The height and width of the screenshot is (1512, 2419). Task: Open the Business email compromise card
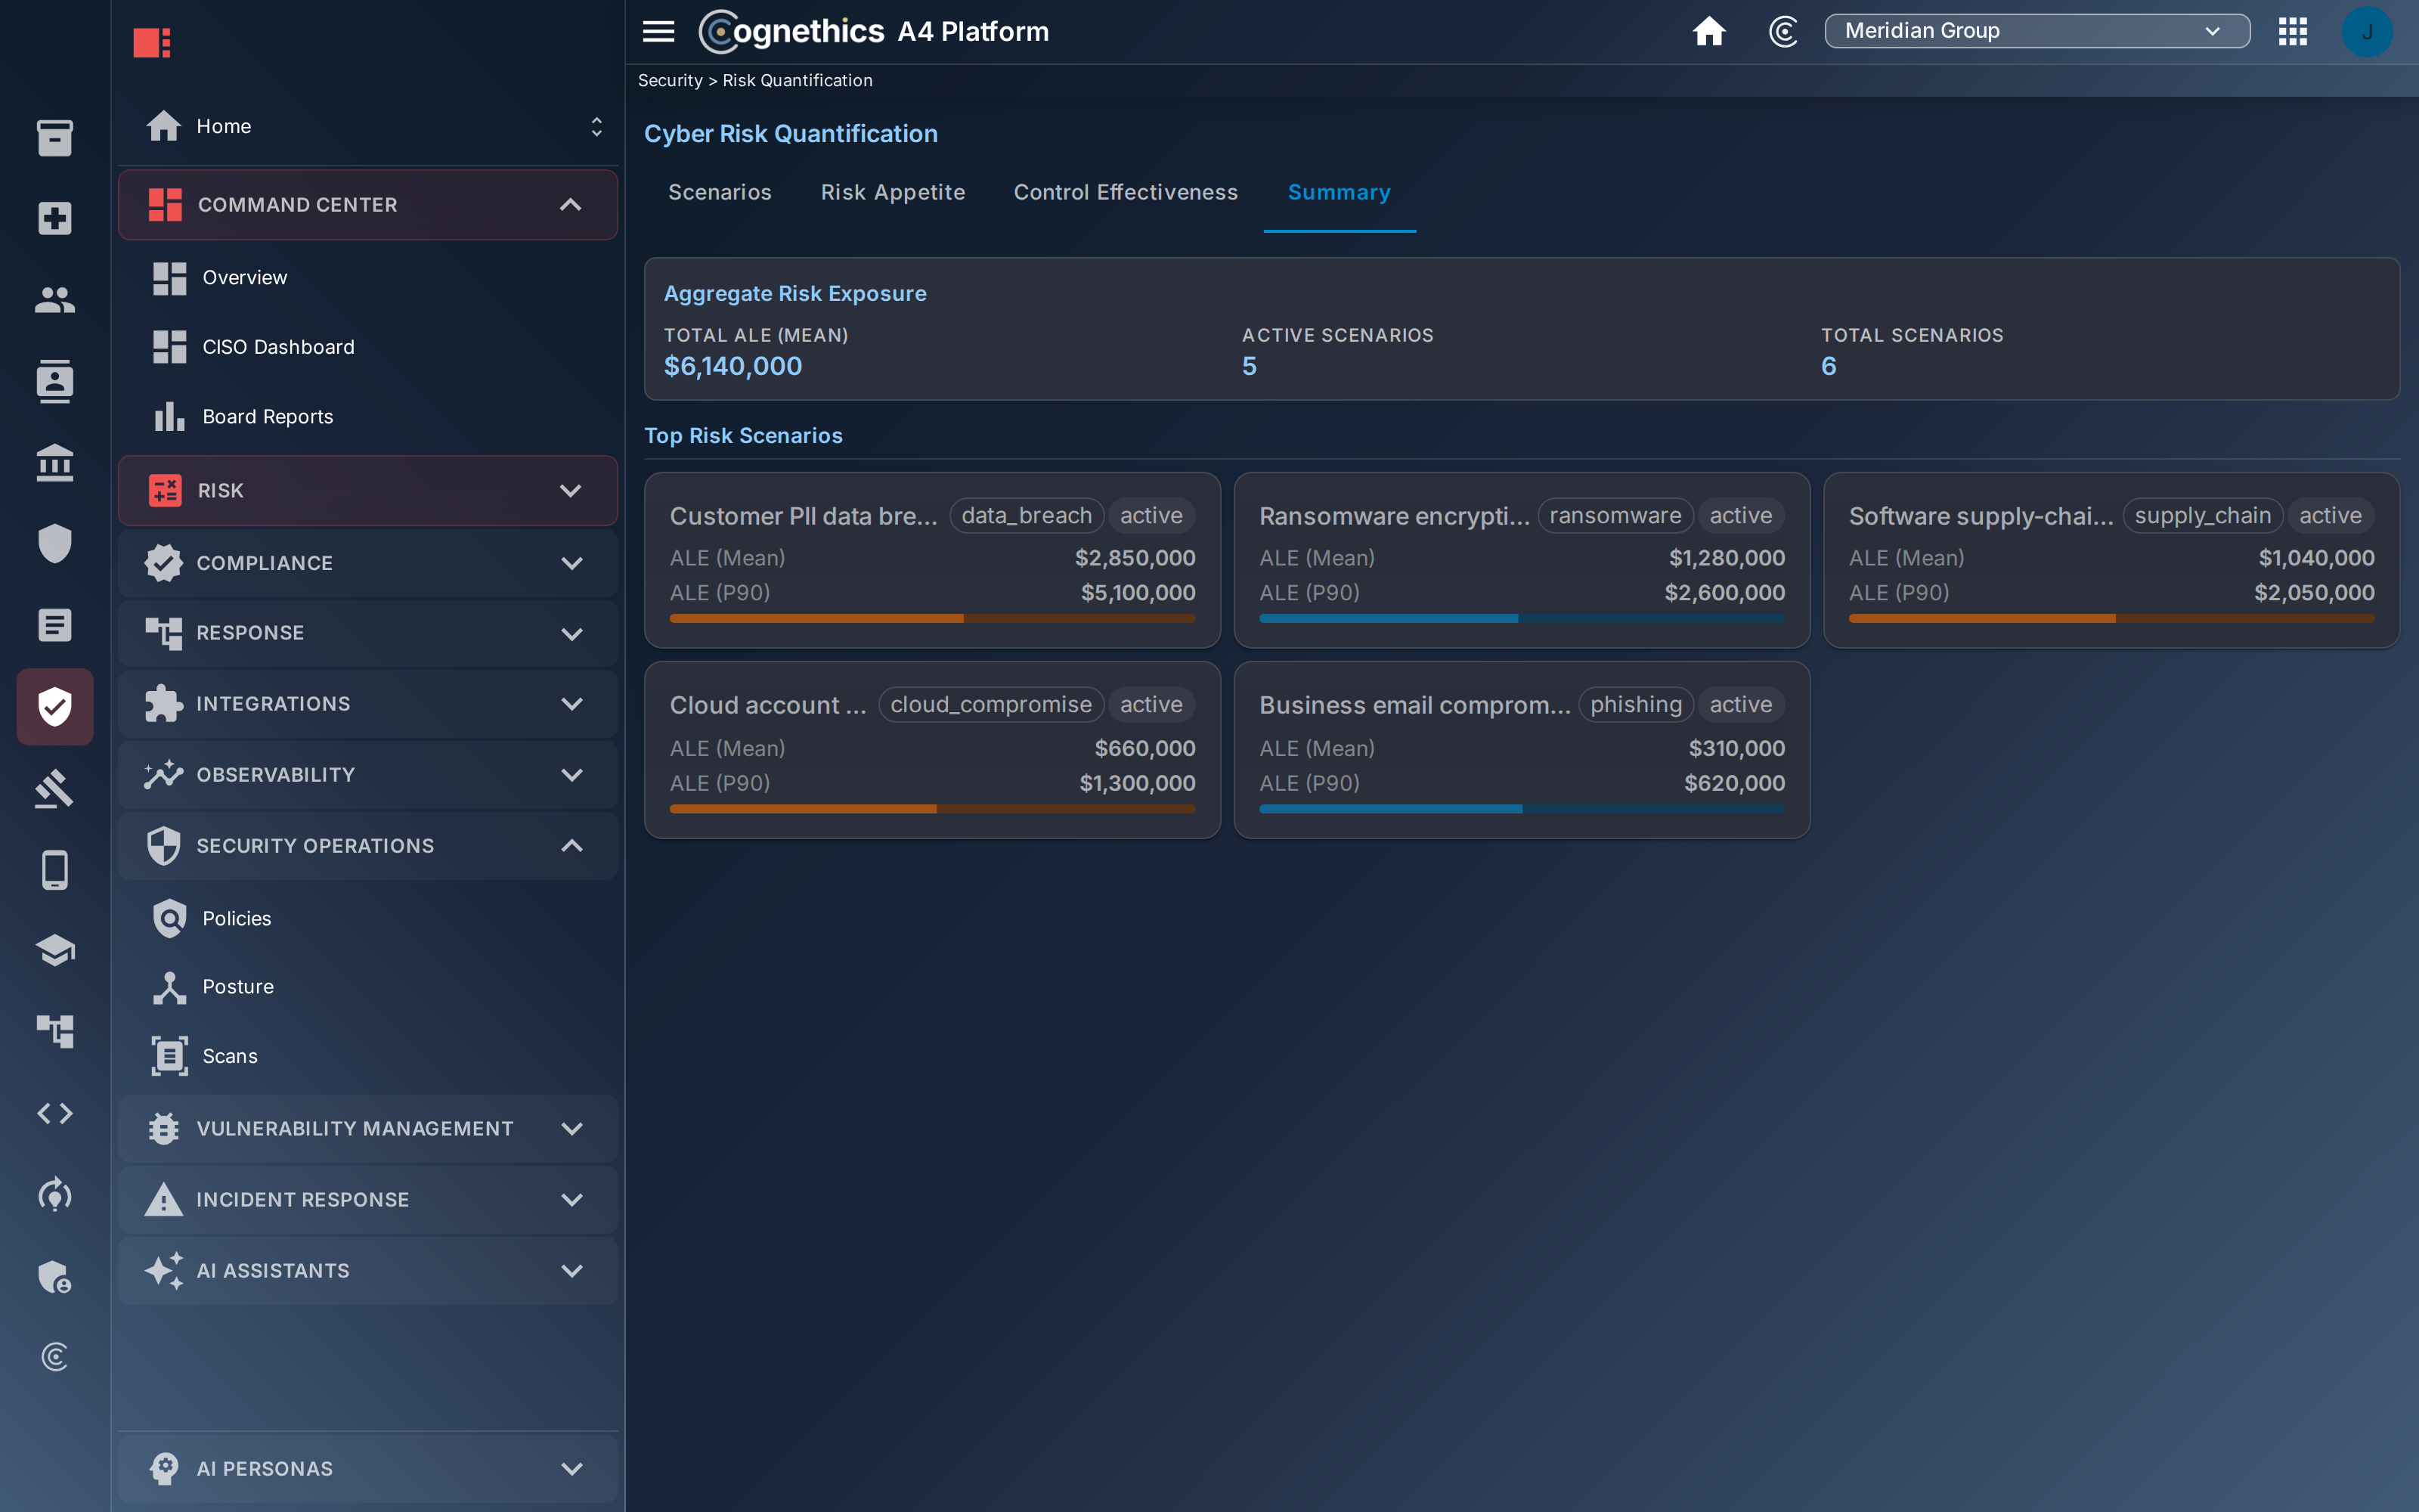point(1522,750)
